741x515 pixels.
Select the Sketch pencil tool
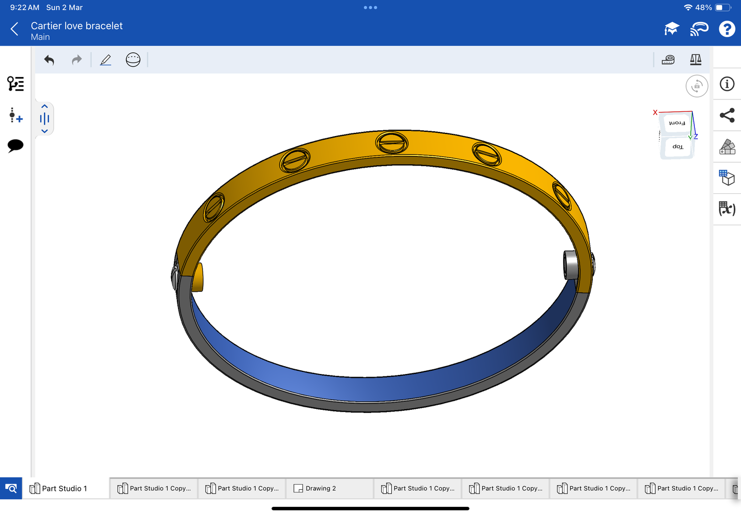point(106,60)
